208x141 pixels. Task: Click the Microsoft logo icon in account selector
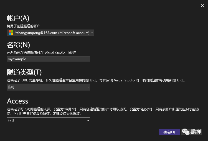click(11, 33)
